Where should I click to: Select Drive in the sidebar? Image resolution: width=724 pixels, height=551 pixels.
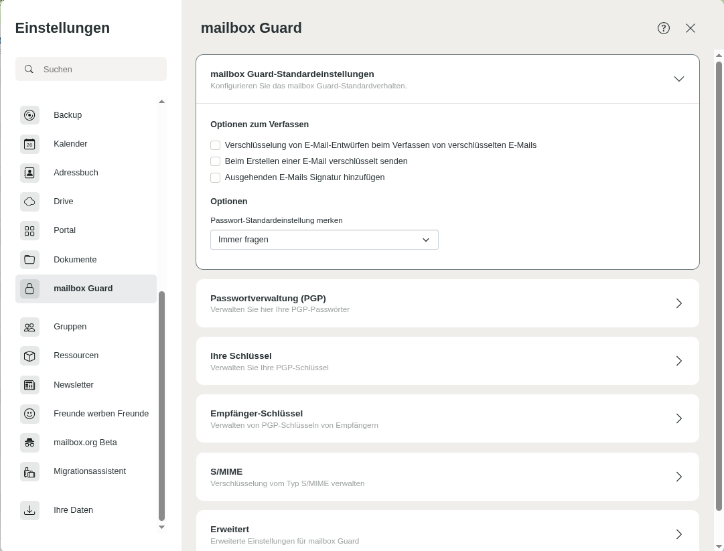click(x=86, y=202)
